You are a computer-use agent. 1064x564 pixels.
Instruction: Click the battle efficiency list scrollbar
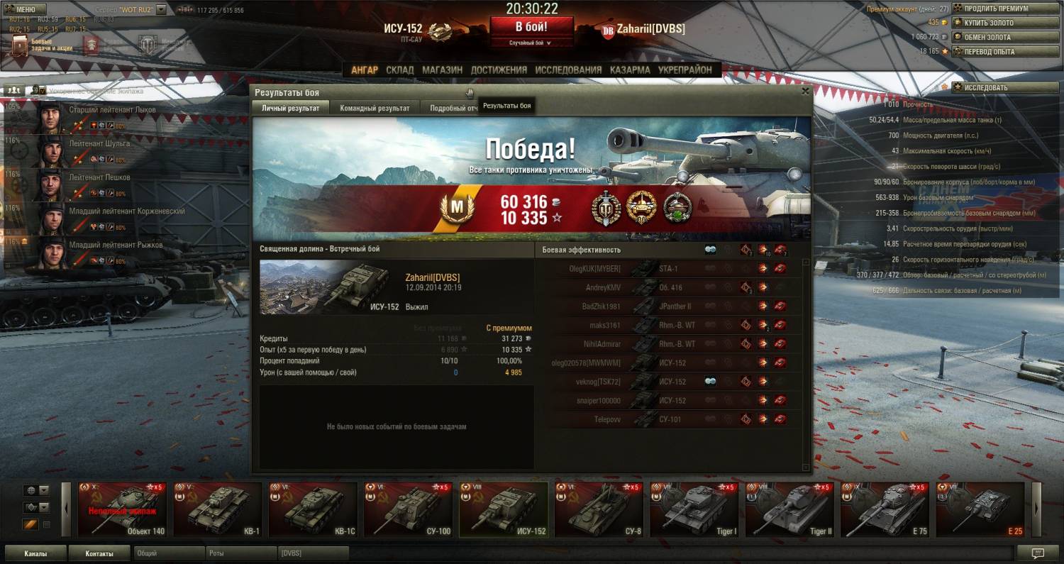point(805,365)
